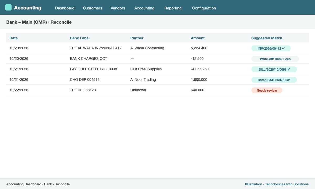Click the amount 5,224.400
This screenshot has width=315, height=189.
point(199,48)
